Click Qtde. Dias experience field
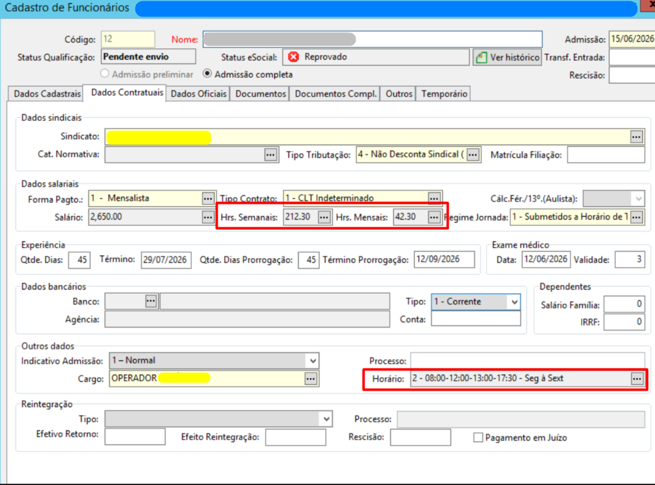Screen dimensions: 655x485 coord(79,260)
